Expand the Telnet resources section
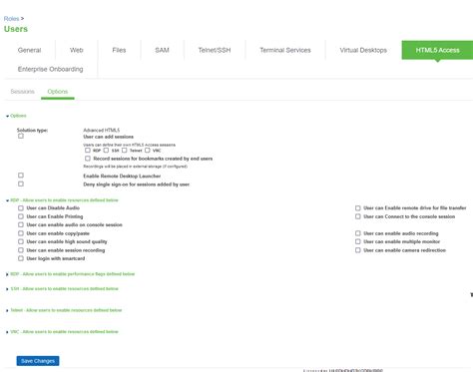Screen dimensions: 473x372 [64, 310]
